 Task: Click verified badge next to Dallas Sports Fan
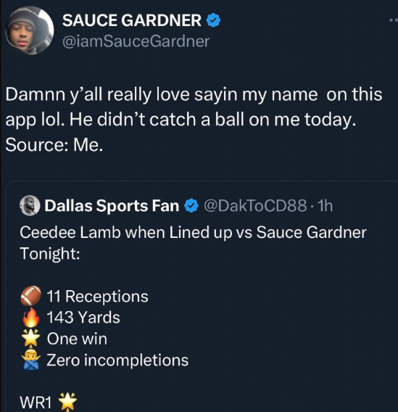[x=191, y=206]
